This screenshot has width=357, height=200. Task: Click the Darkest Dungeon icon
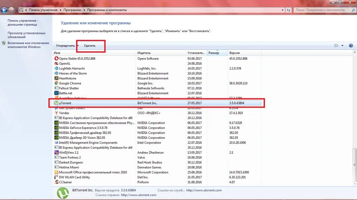(56, 162)
